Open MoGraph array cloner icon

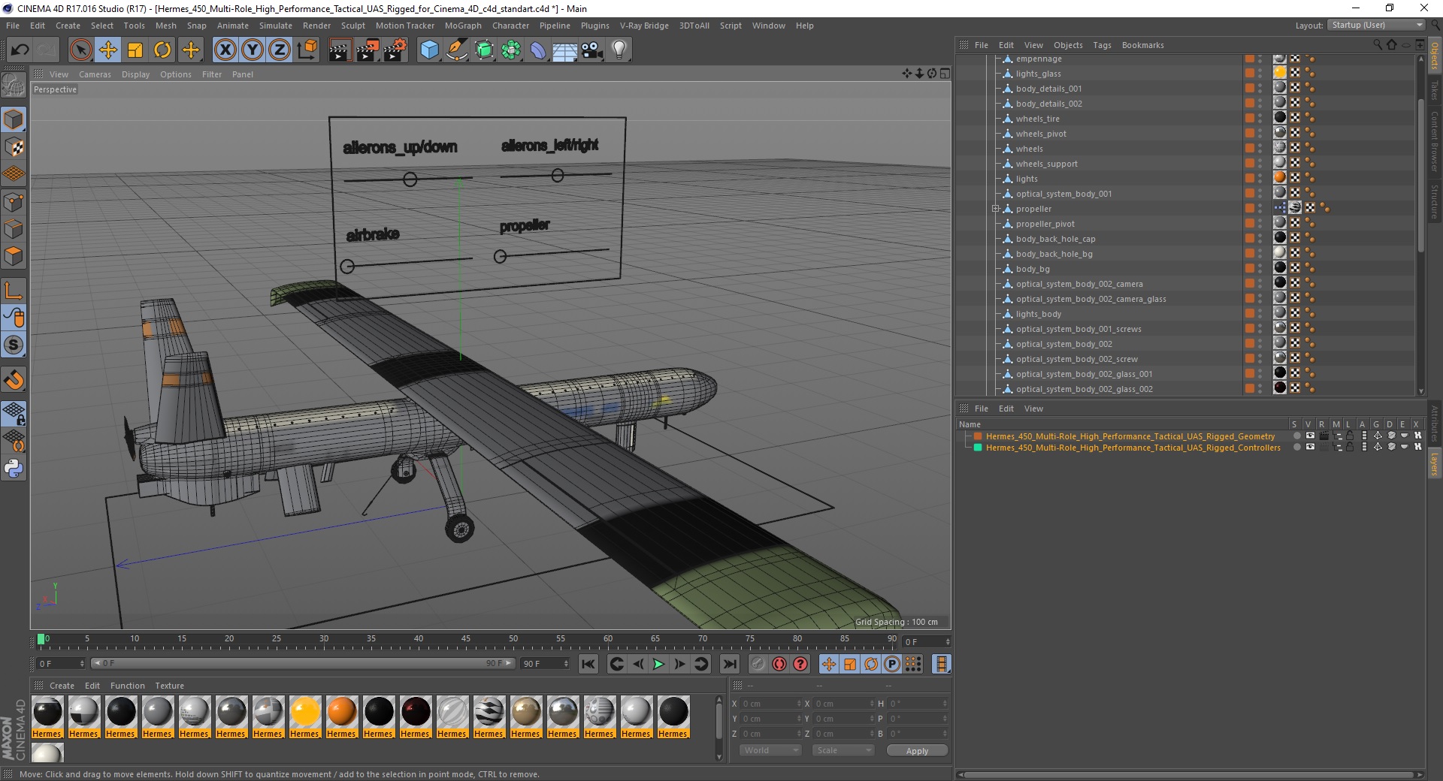511,50
